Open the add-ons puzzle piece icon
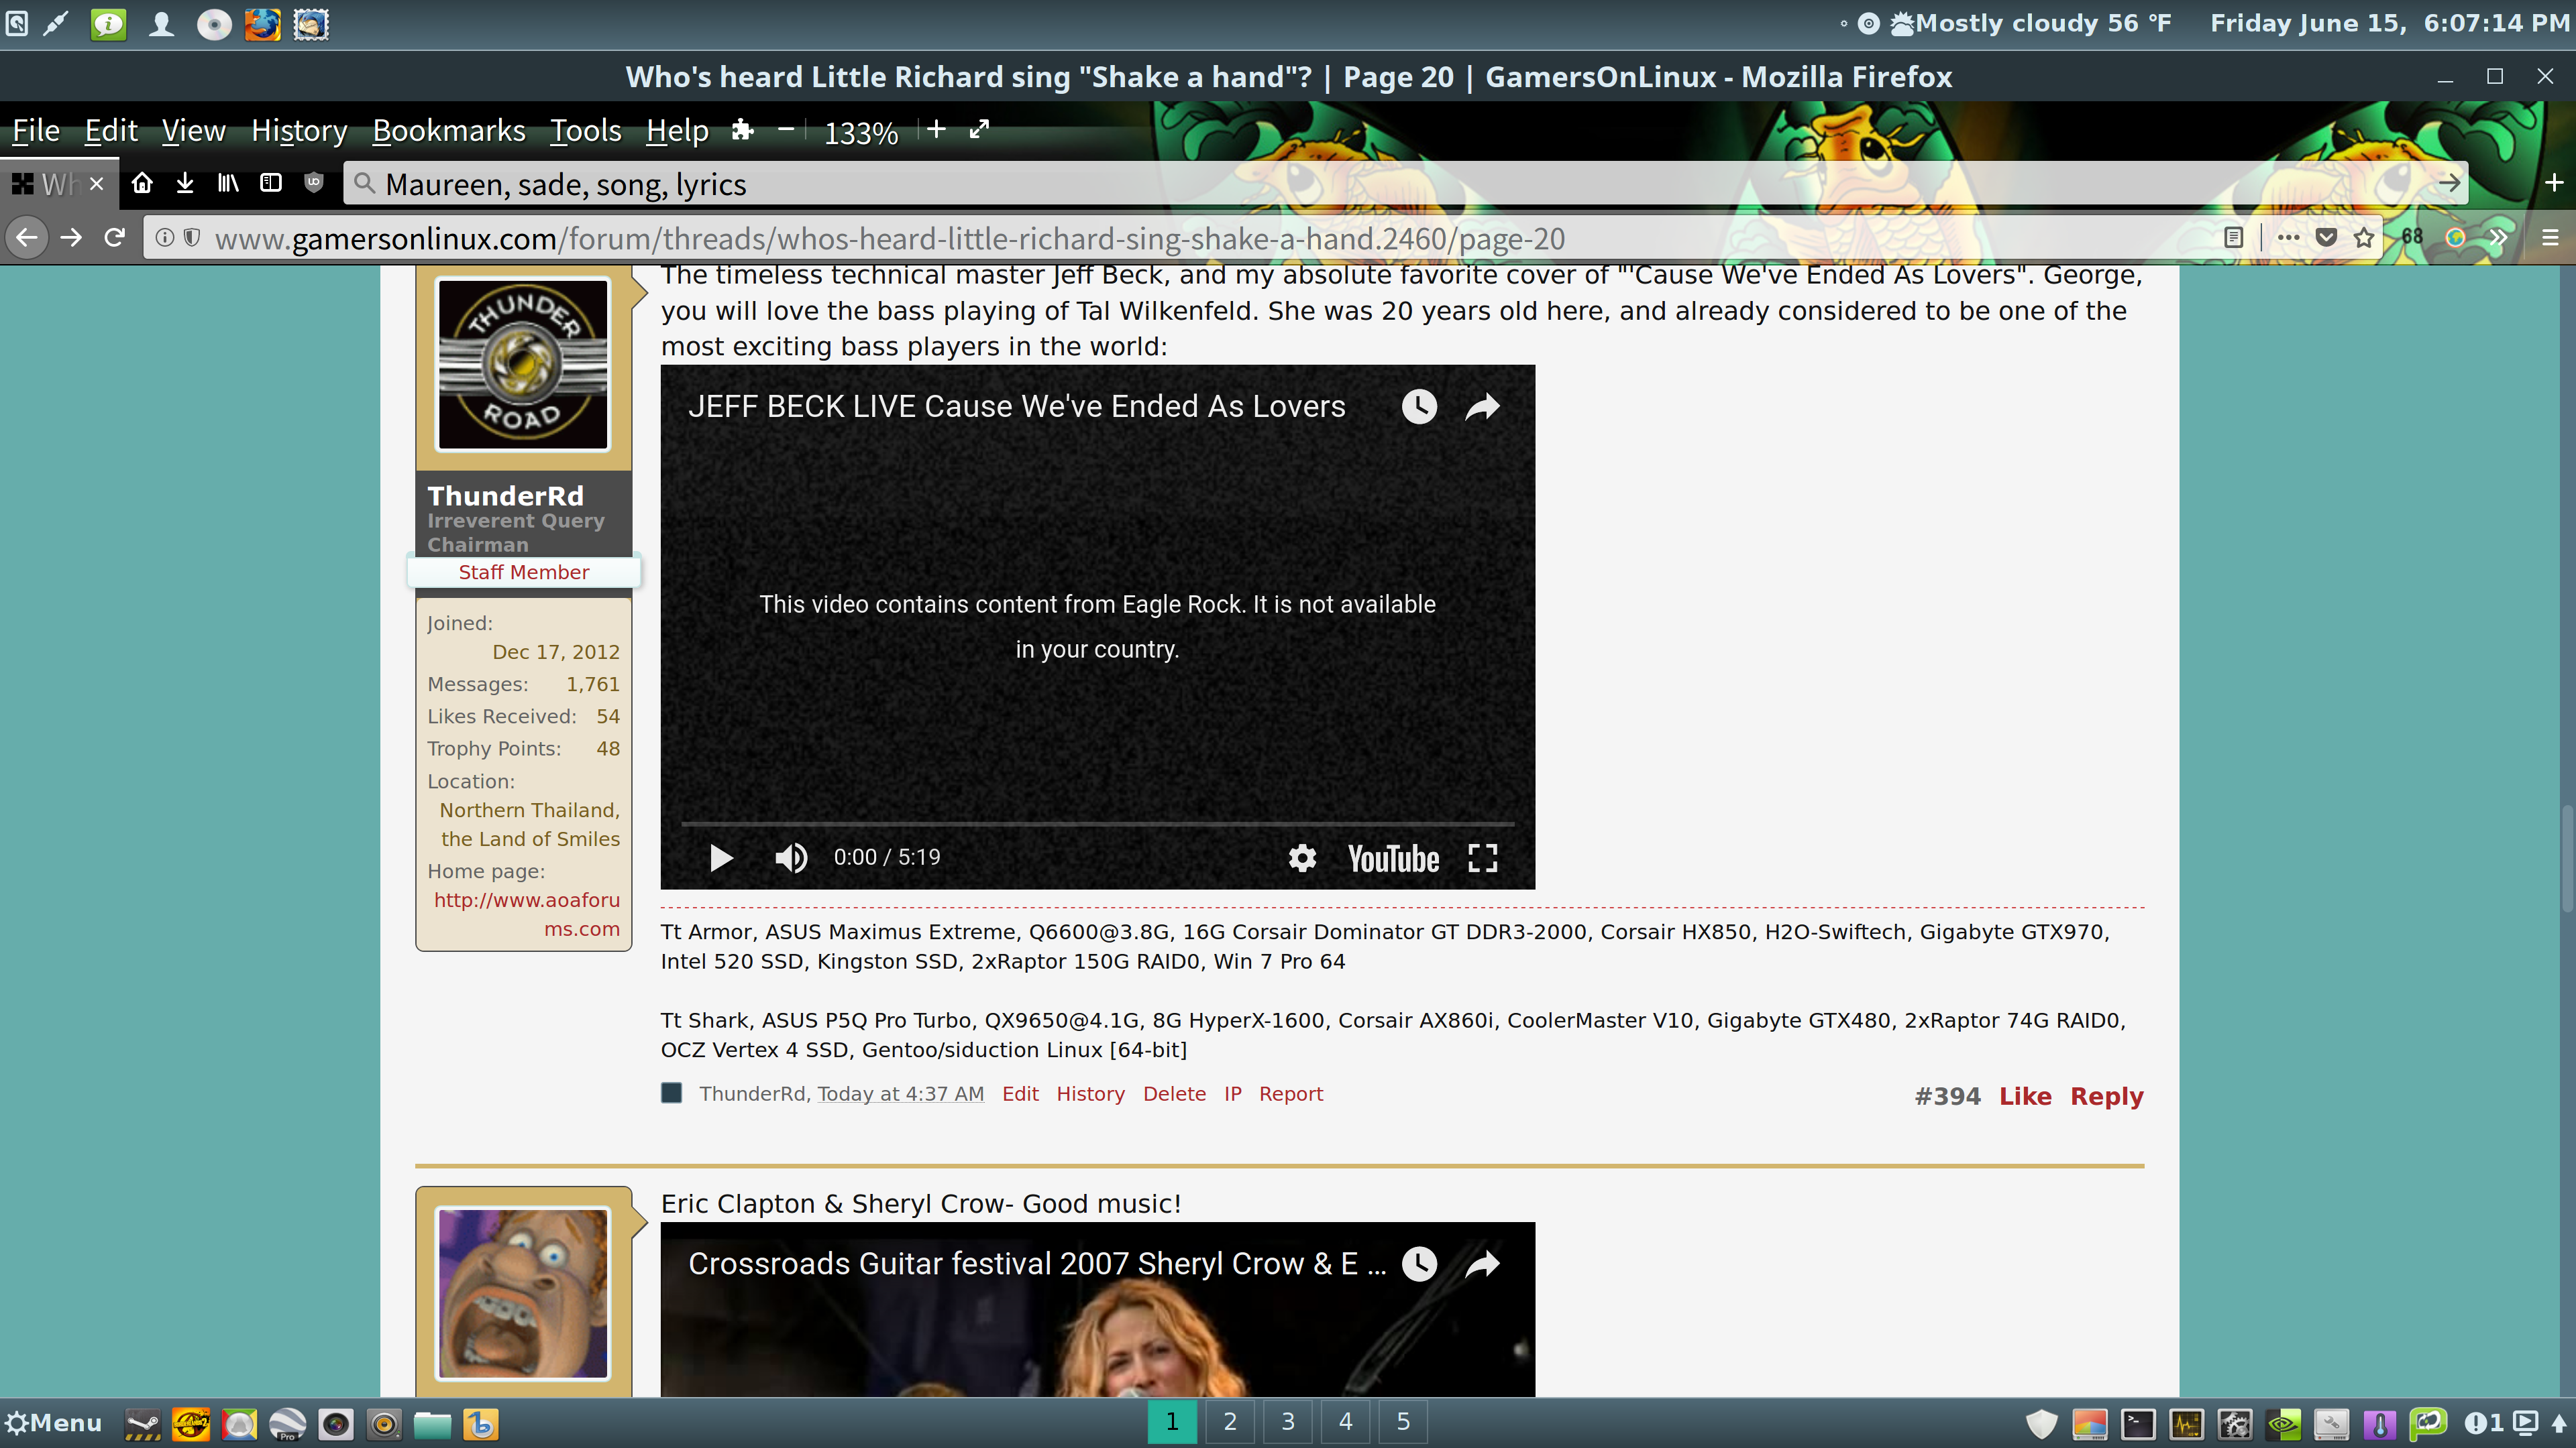 click(x=742, y=130)
